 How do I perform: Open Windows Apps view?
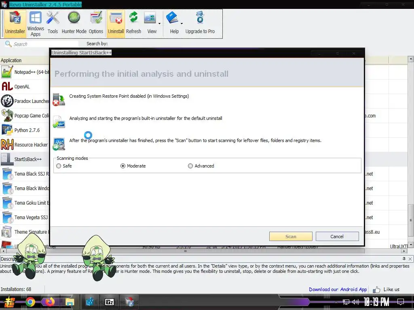point(36,23)
